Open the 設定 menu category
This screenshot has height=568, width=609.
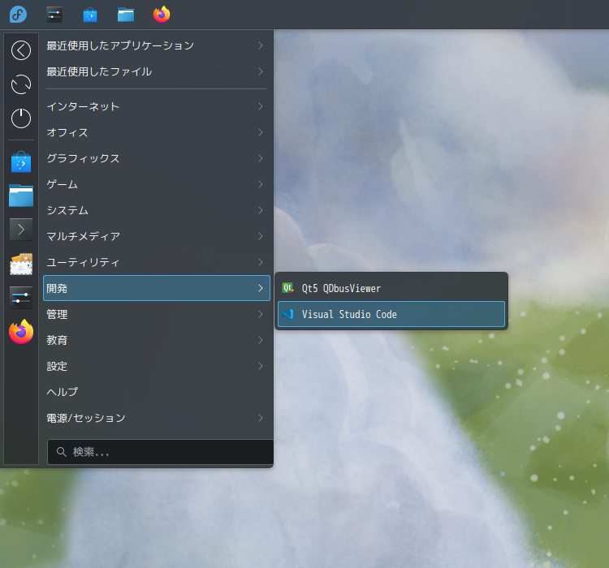[157, 366]
